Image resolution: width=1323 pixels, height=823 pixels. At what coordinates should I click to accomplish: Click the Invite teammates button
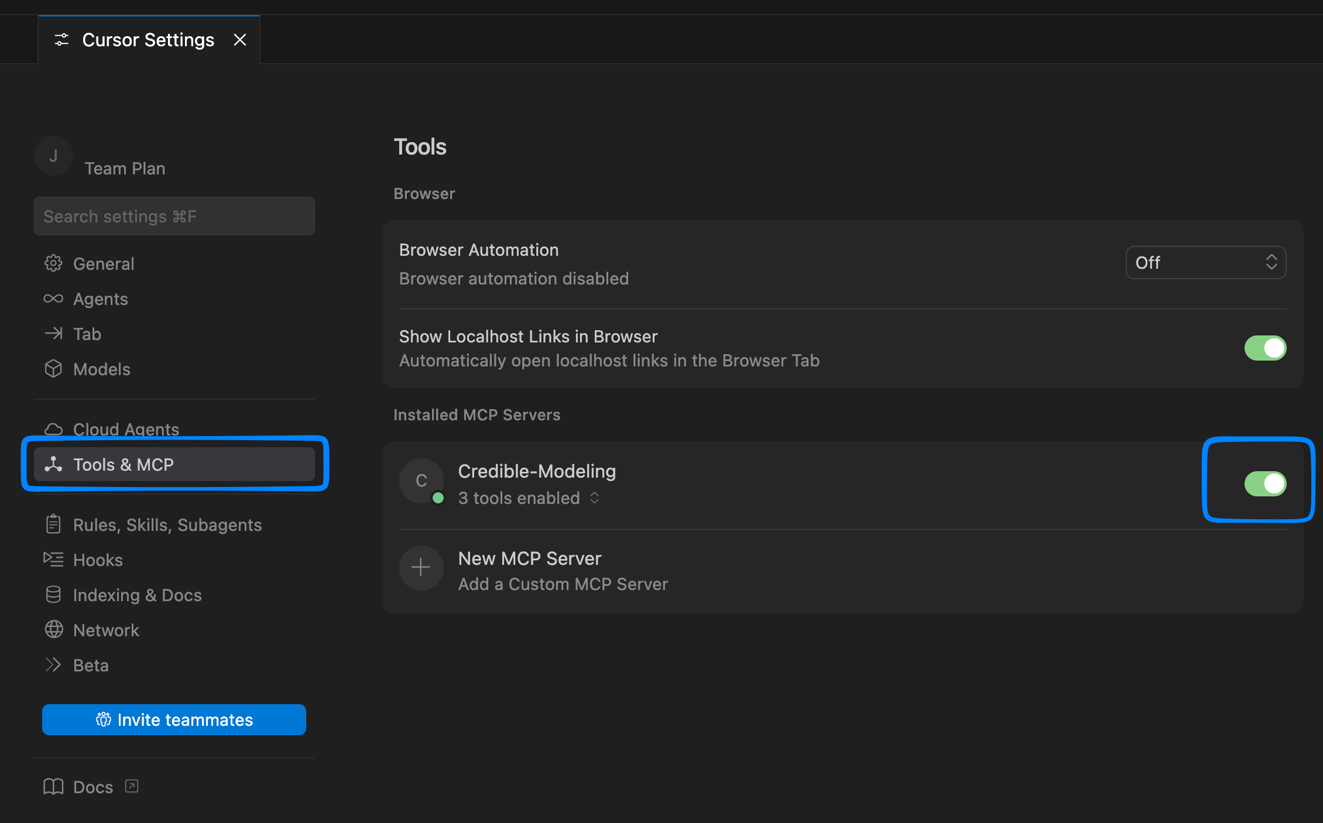pos(174,719)
